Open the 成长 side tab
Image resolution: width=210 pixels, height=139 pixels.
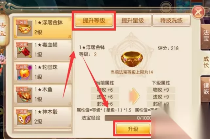[206, 62]
